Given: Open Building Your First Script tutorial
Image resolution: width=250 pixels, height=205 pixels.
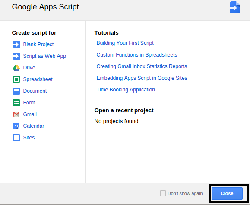Looking at the screenshot, I should click(125, 43).
